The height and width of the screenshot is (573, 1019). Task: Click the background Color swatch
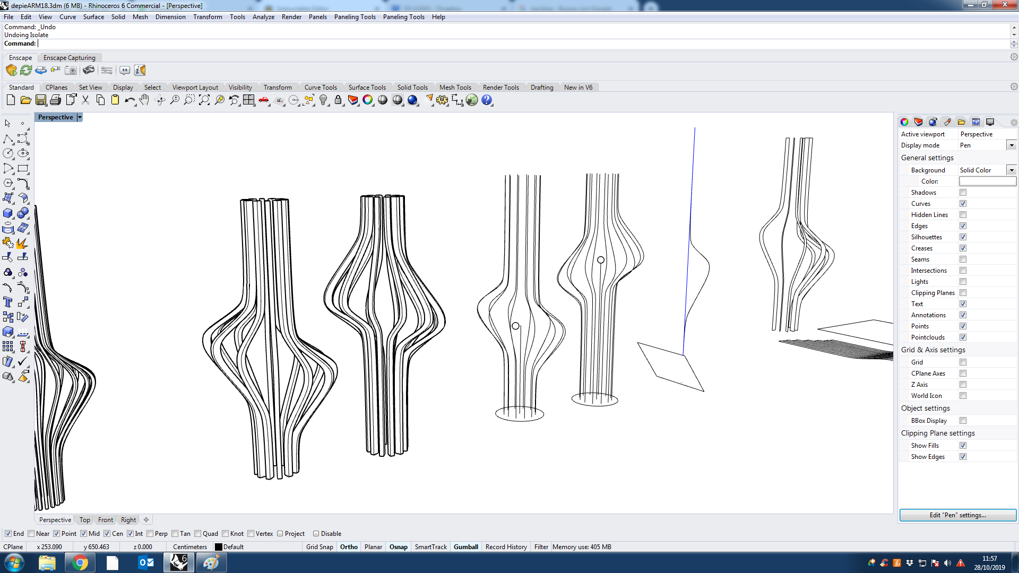coord(987,181)
